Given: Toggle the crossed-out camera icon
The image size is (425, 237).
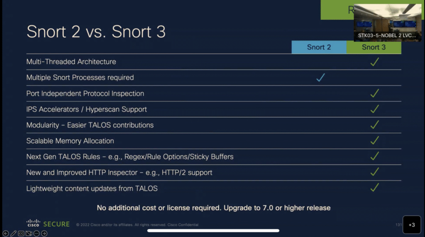Looking at the screenshot, I should click(29, 233).
